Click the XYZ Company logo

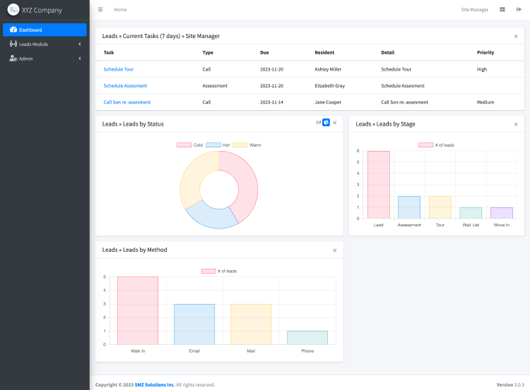coord(13,10)
